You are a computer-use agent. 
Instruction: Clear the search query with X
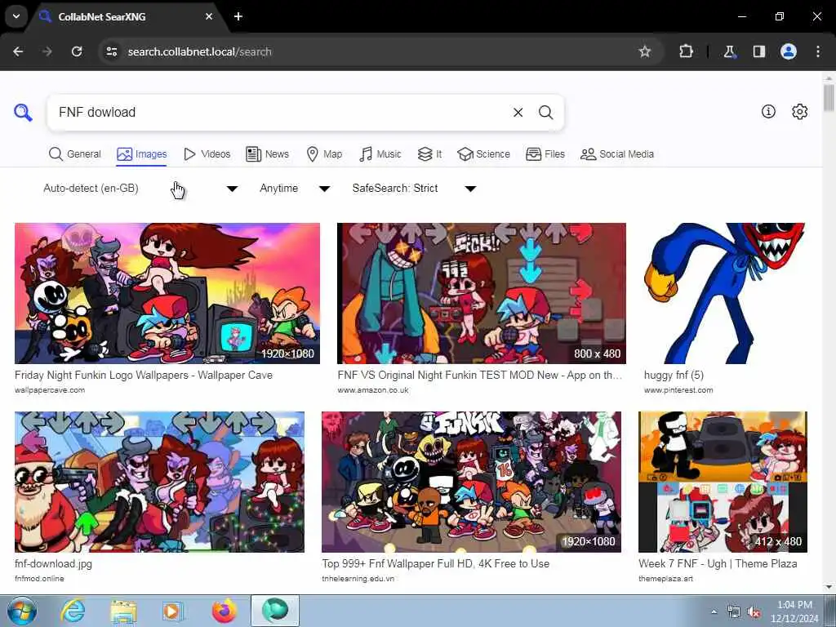point(518,113)
